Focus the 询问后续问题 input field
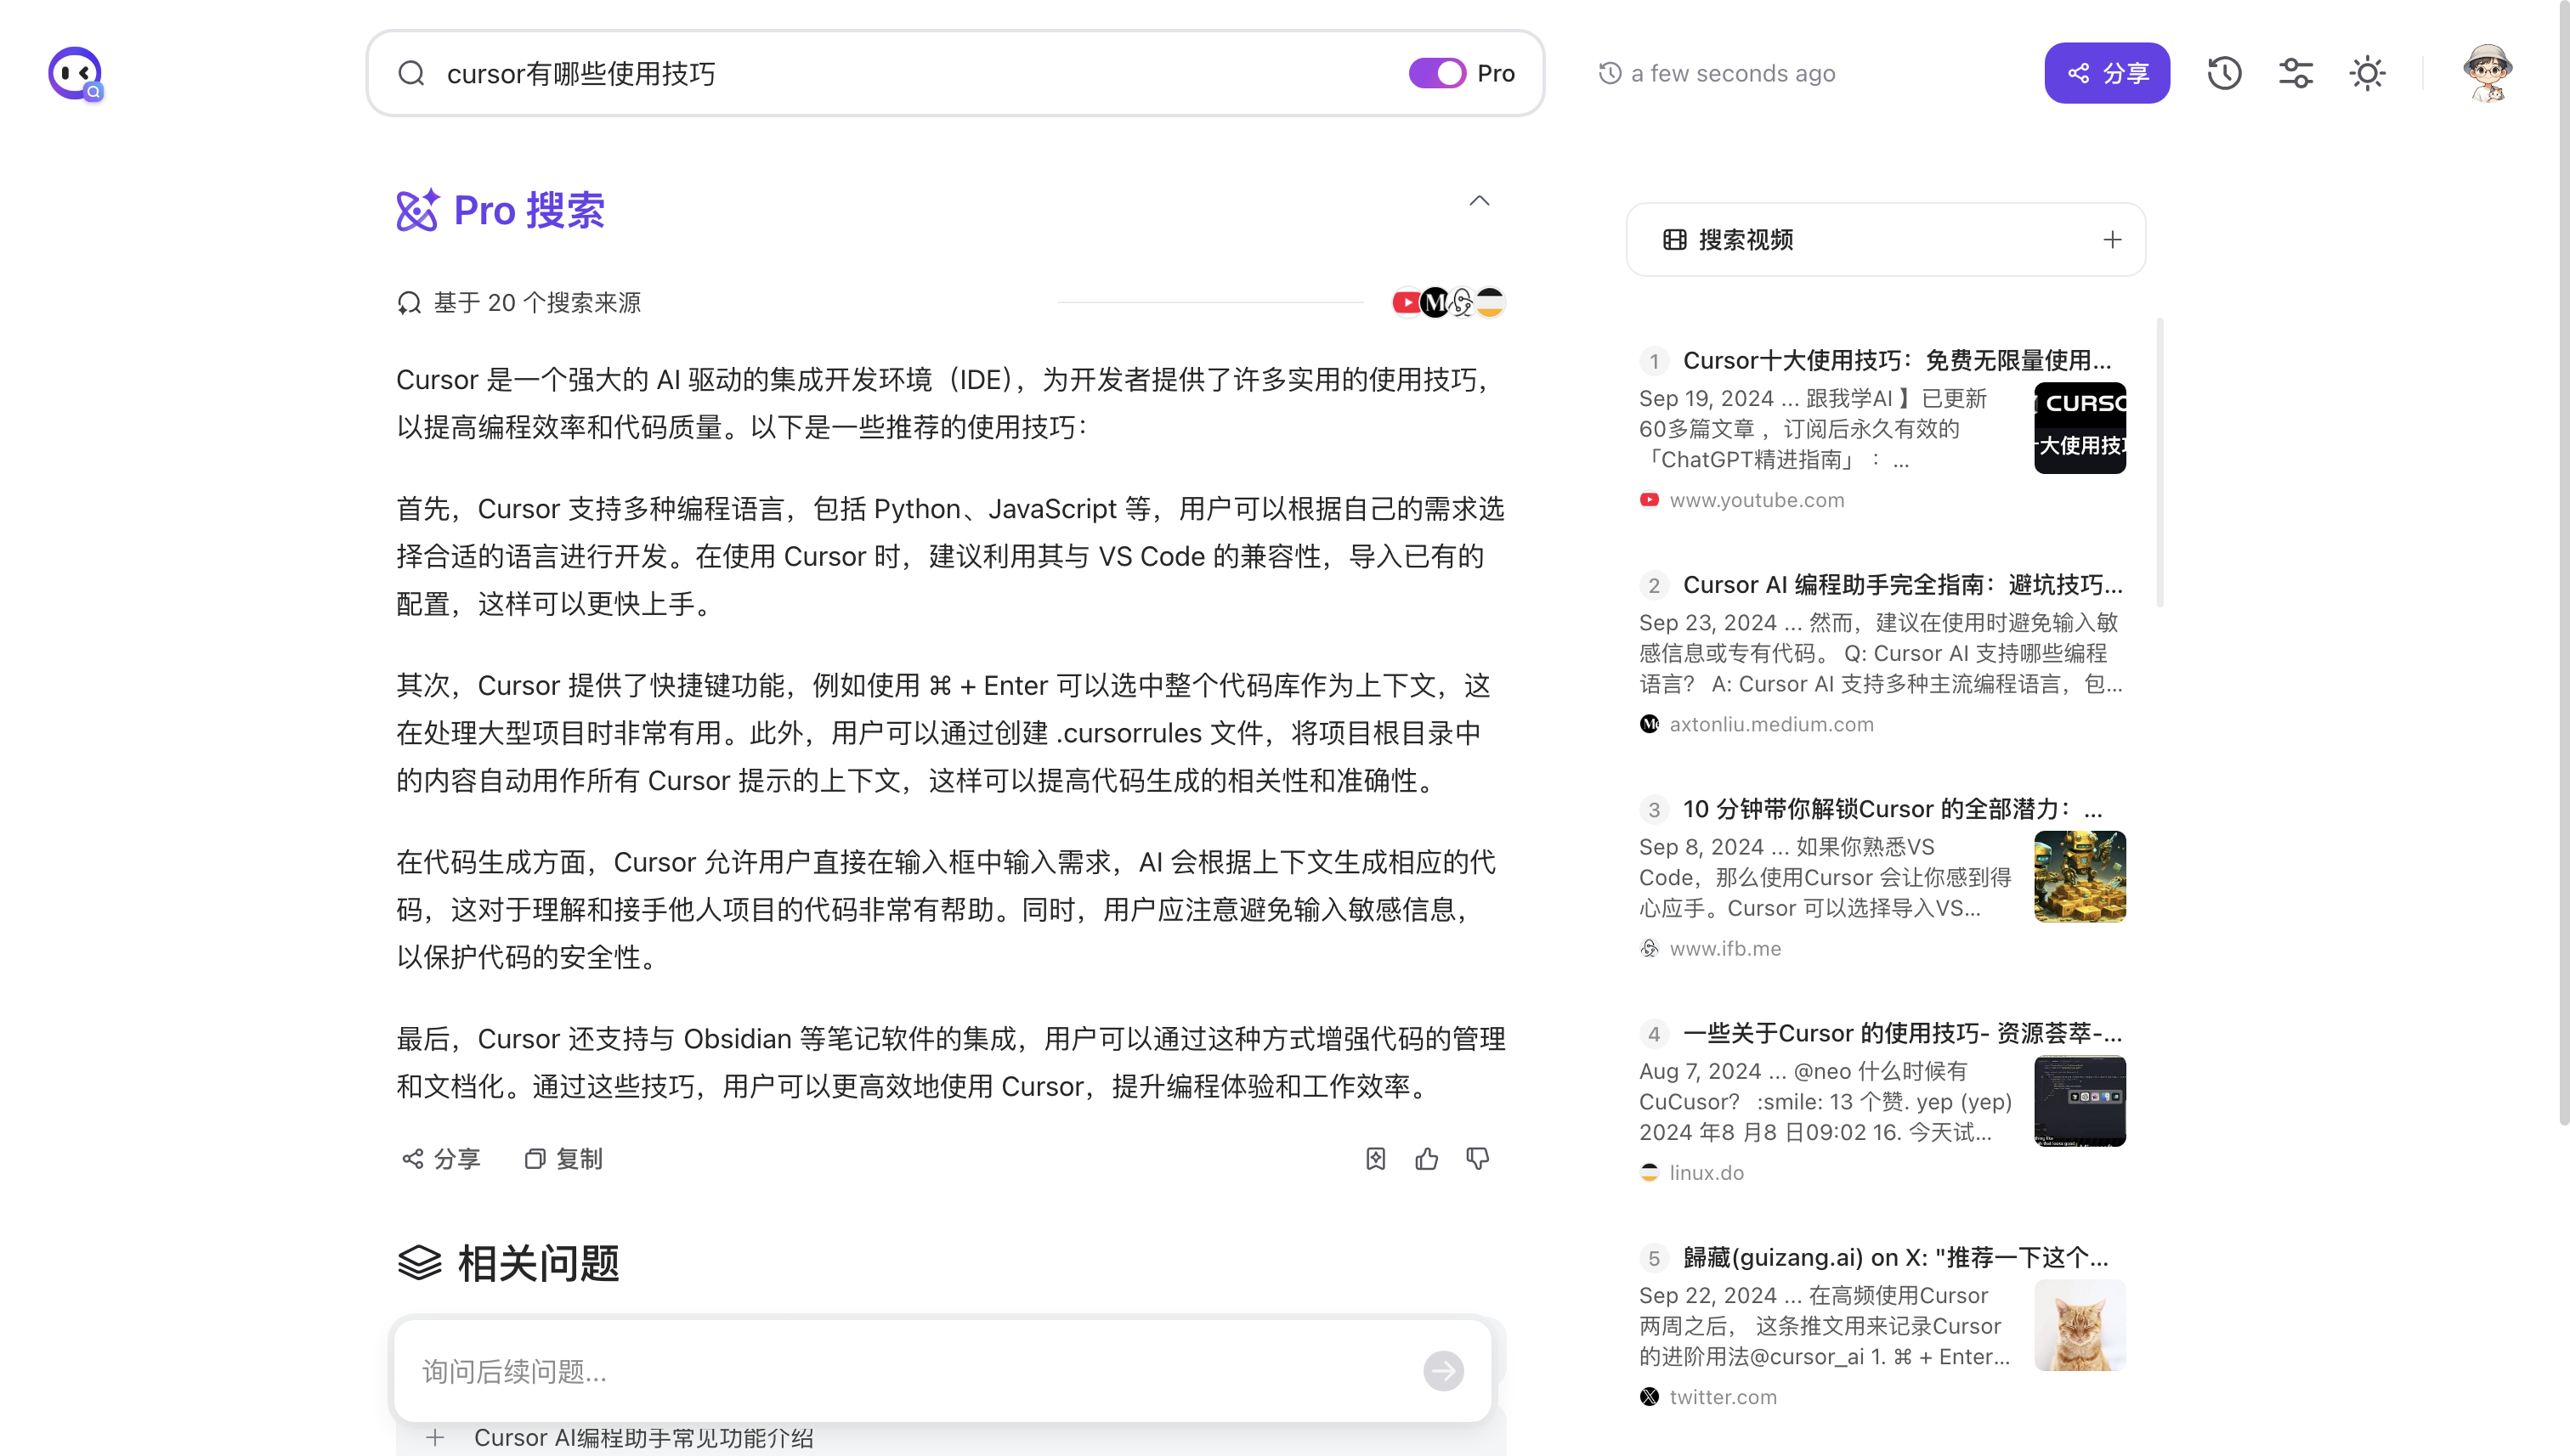2570x1456 pixels. pyautogui.click(x=900, y=1371)
